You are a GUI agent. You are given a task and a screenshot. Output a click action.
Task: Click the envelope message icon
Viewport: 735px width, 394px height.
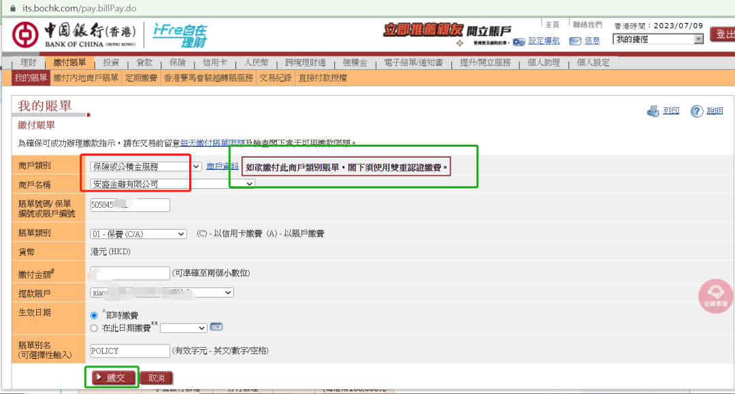574,41
